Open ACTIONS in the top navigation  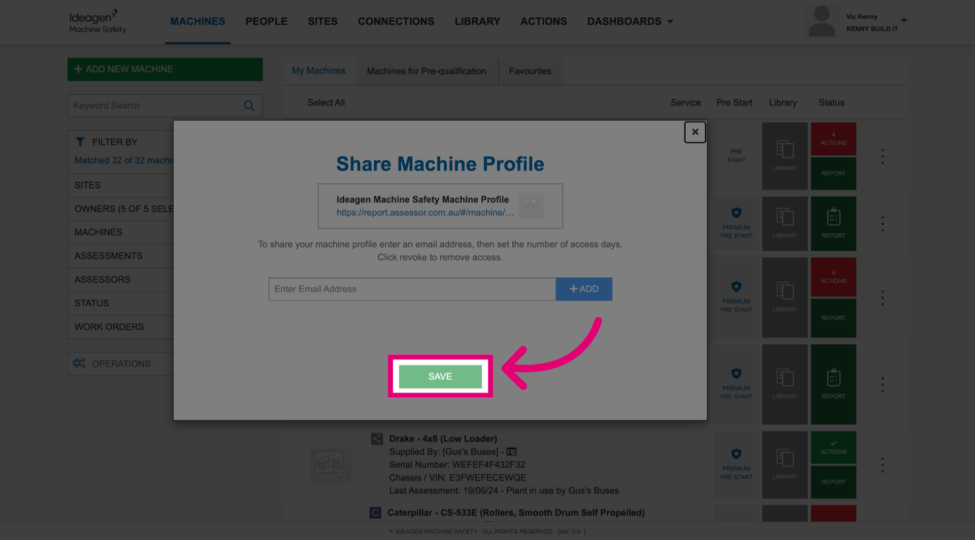(543, 21)
